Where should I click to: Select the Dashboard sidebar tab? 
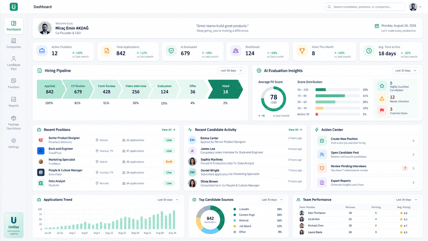[x=14, y=26]
